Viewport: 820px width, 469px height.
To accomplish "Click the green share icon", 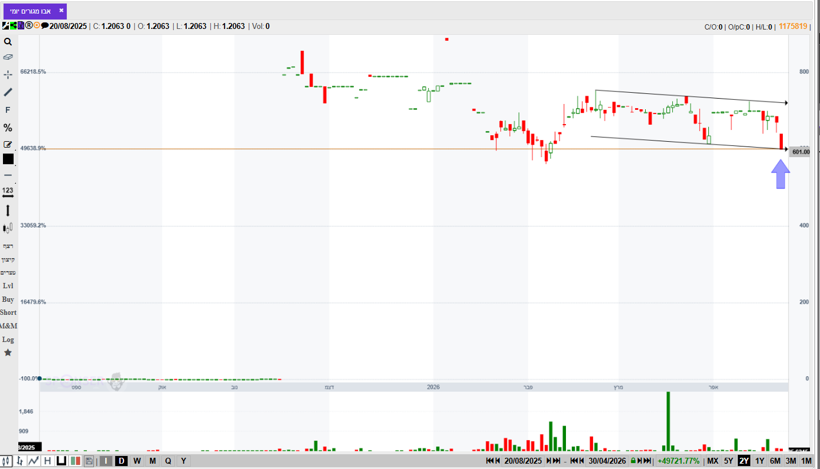I will [13, 26].
